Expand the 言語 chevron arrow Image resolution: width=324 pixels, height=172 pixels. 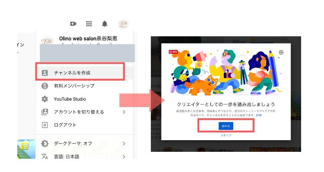(x=124, y=157)
